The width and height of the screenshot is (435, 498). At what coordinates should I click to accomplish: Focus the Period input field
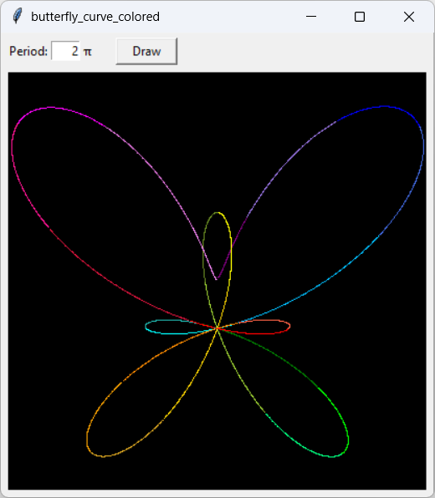(x=65, y=51)
